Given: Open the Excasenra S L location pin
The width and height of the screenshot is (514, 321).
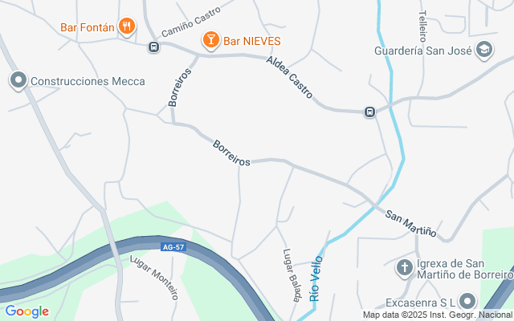Looking at the screenshot, I should click(467, 302).
